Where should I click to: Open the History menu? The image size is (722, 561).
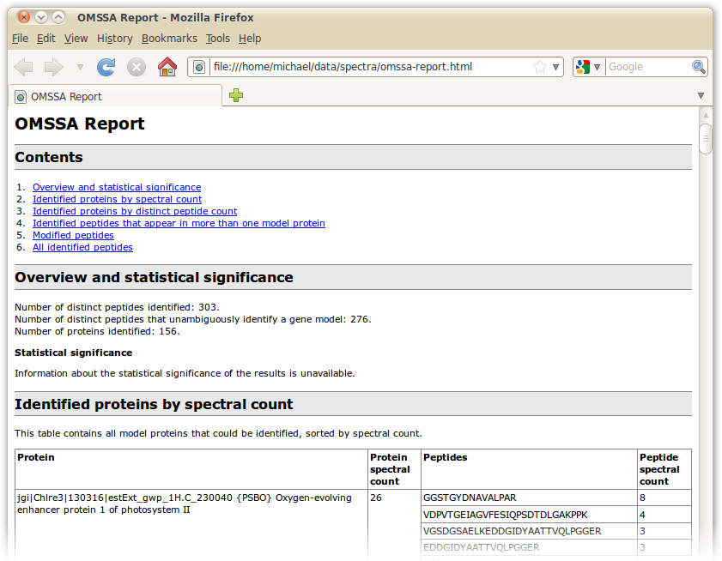[115, 39]
